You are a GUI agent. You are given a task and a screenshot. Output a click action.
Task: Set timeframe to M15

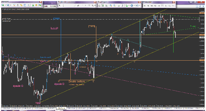tap(152, 6)
